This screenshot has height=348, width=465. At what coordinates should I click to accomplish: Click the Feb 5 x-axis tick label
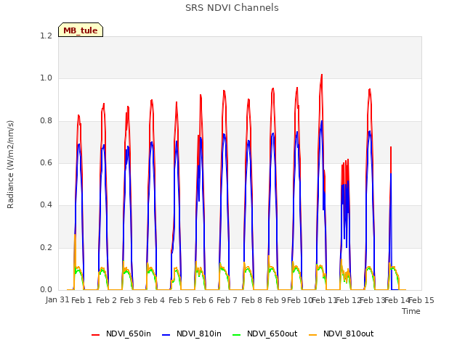coord(179,300)
